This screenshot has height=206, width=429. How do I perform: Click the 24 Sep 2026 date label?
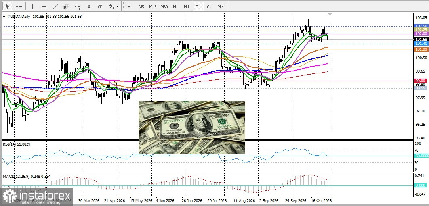pos(295,200)
